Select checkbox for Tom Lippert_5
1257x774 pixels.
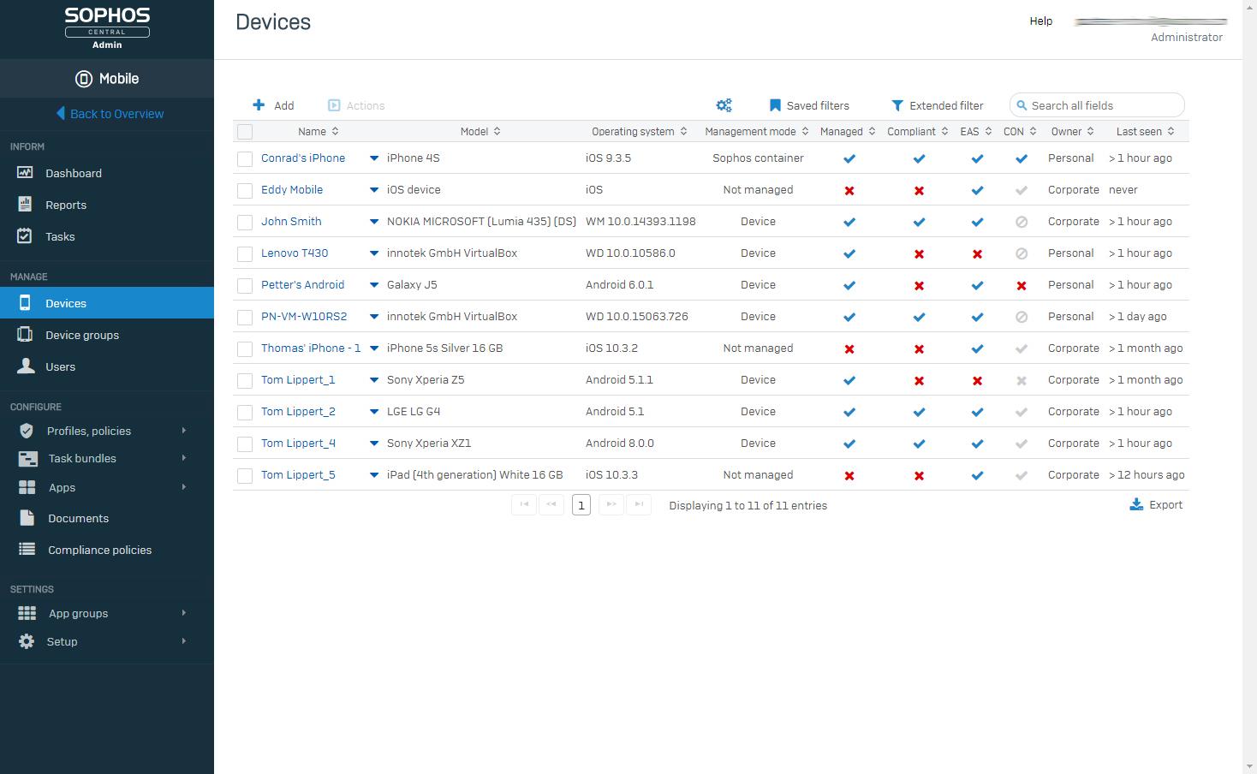click(245, 475)
